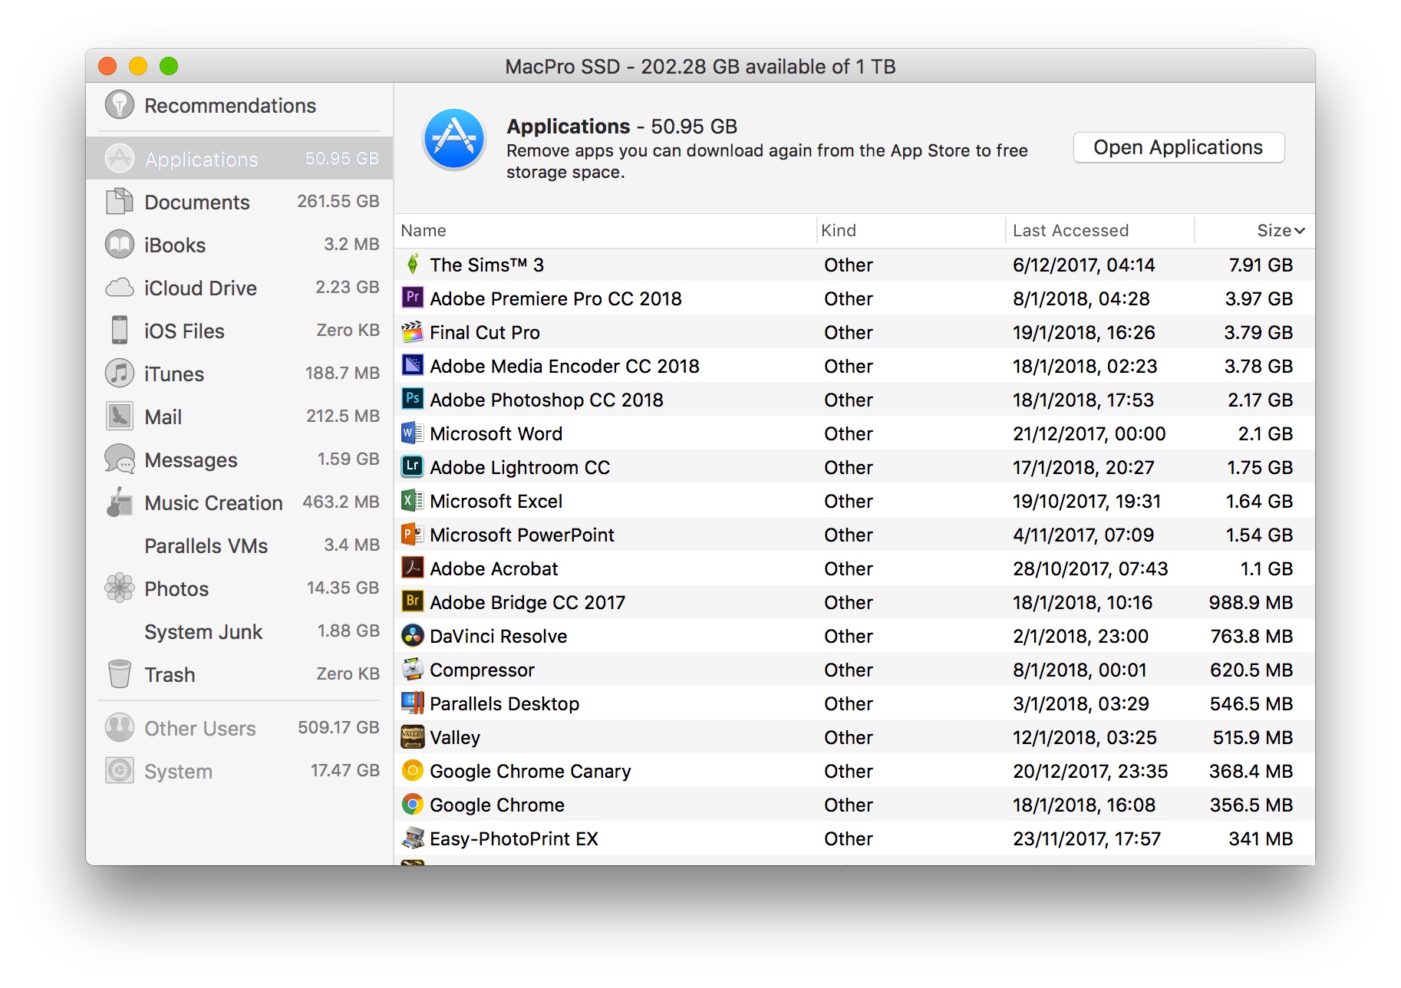1401x988 pixels.
Task: Click the Adobe Acrobat icon
Action: click(x=413, y=568)
